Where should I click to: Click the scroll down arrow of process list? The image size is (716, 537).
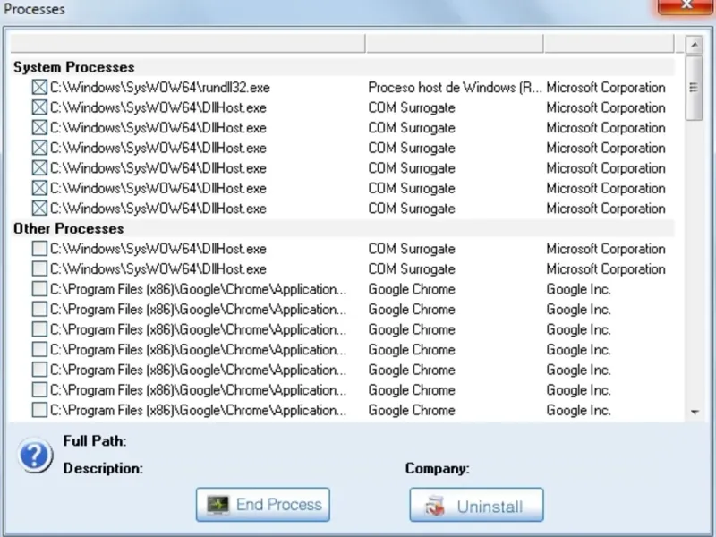click(695, 412)
